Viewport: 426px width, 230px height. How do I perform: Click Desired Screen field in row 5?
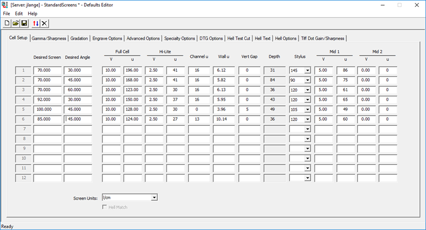pos(47,109)
